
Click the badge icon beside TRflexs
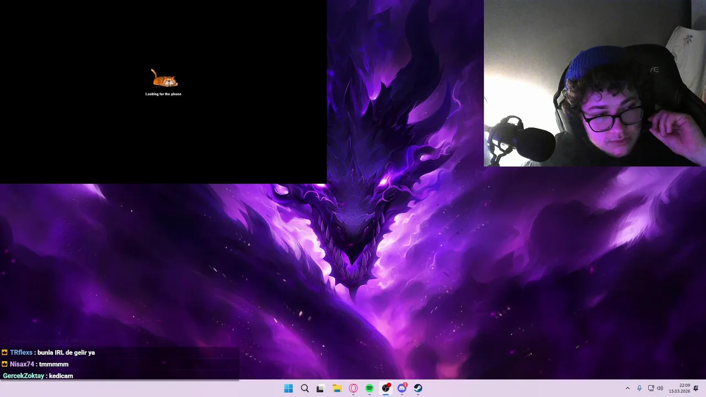tap(4, 352)
